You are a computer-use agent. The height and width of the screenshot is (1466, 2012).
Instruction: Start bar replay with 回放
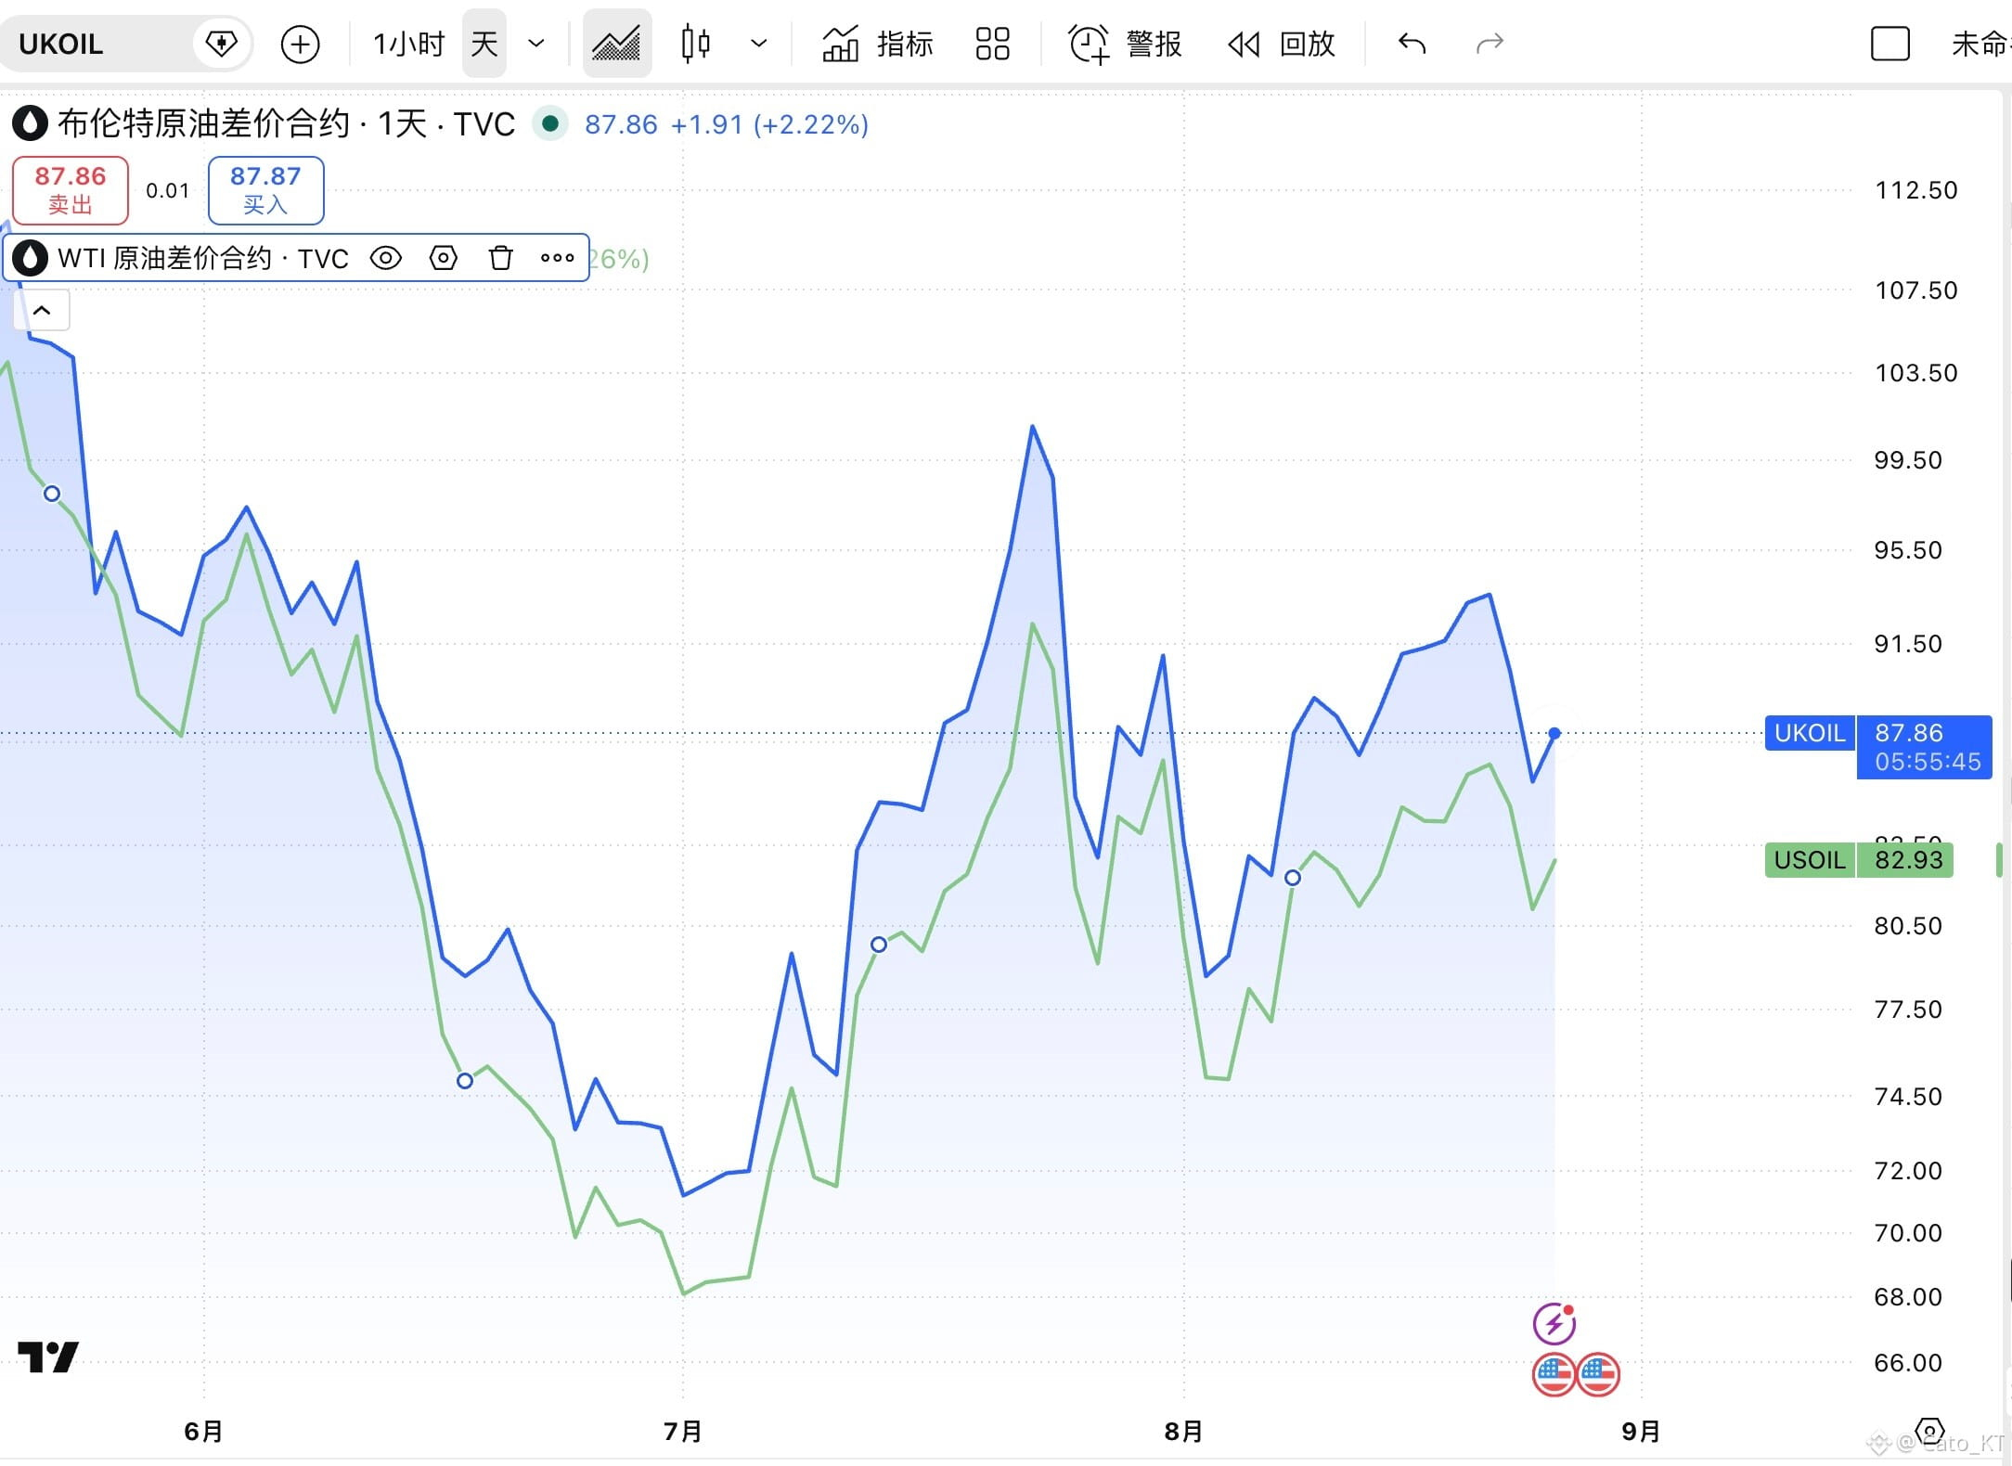tap(1282, 44)
